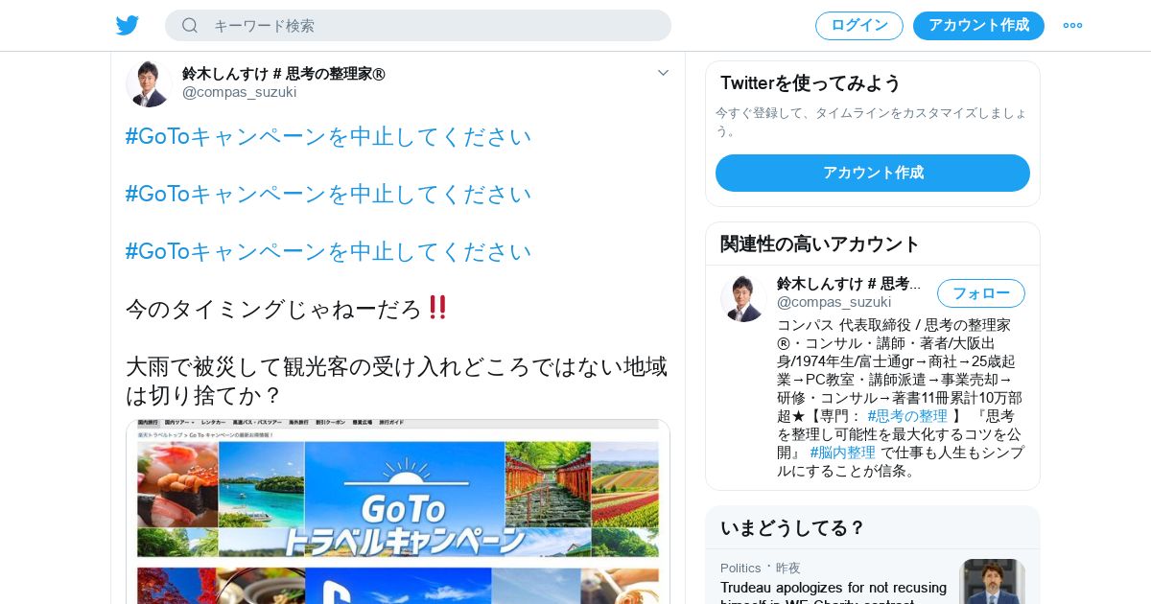Click the ログイン button
This screenshot has height=604, width=1151.
859,25
